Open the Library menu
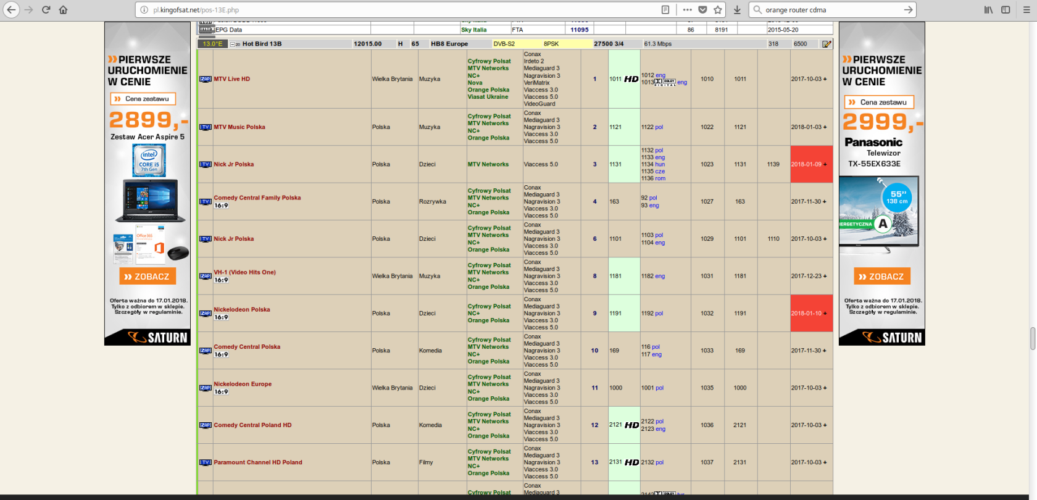 988,10
